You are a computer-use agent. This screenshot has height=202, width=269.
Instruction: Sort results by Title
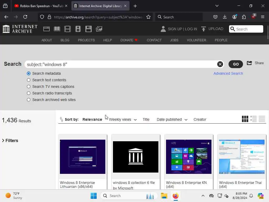click(x=146, y=119)
